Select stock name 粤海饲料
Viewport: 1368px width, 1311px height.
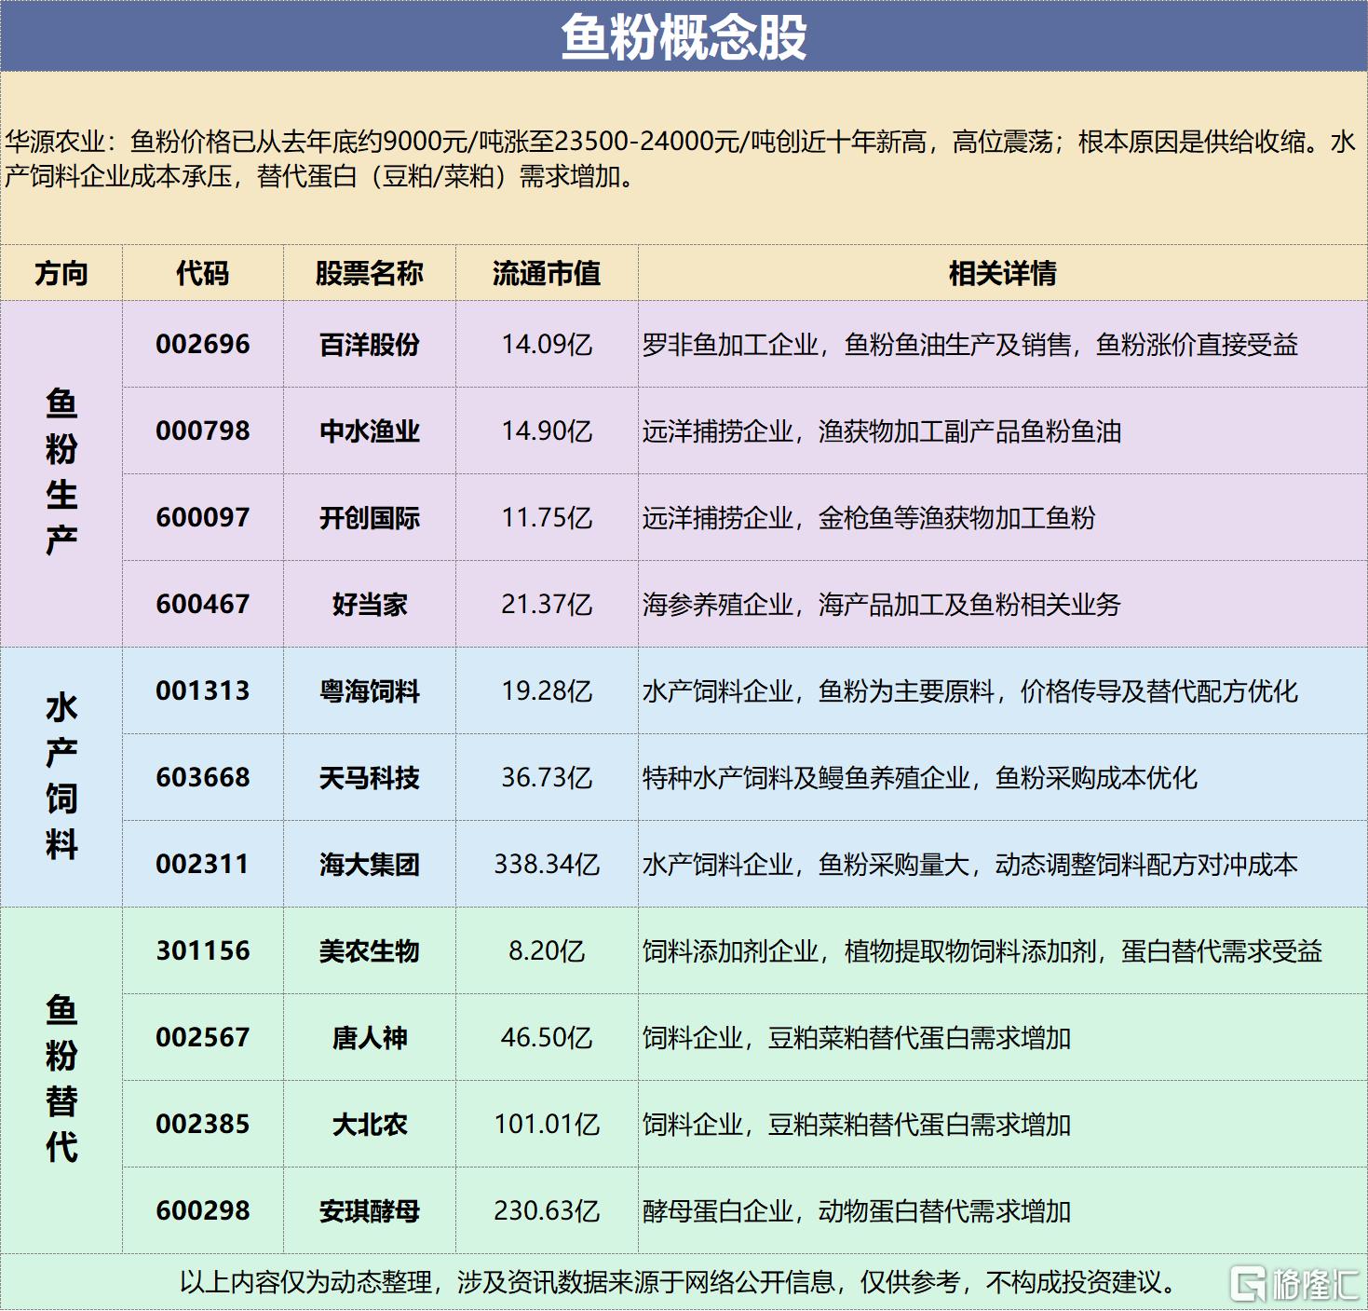(370, 691)
